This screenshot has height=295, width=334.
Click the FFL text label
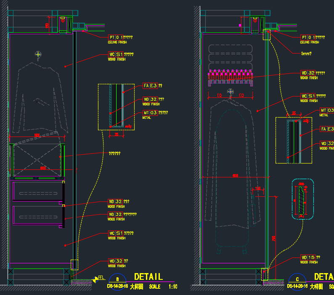pos(101,277)
